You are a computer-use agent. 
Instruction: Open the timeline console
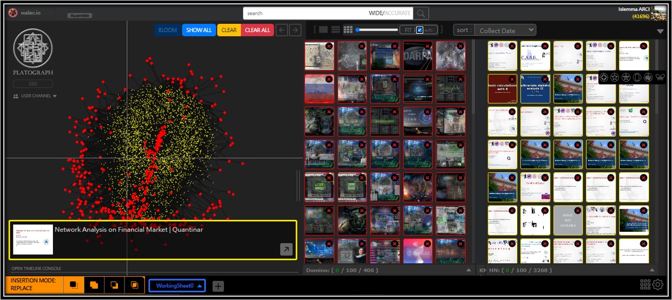tap(36, 269)
